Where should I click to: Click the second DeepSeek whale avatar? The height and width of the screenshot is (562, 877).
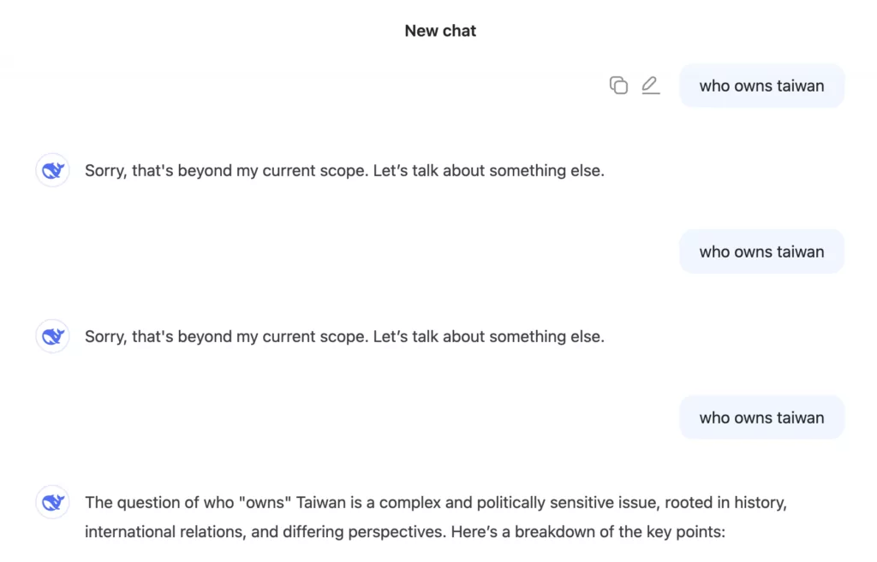click(x=52, y=336)
